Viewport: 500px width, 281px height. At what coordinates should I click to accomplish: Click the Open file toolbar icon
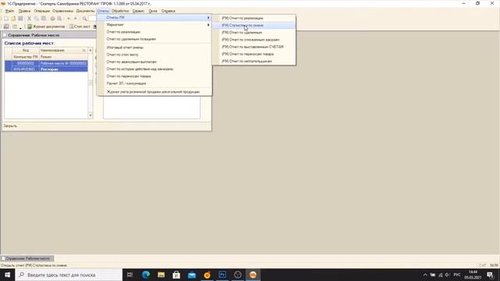13,19
